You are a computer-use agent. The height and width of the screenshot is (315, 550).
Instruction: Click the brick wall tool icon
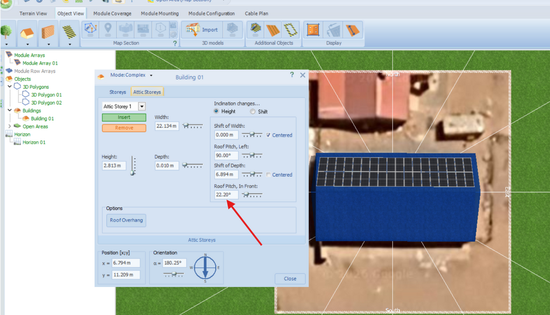coord(48,32)
